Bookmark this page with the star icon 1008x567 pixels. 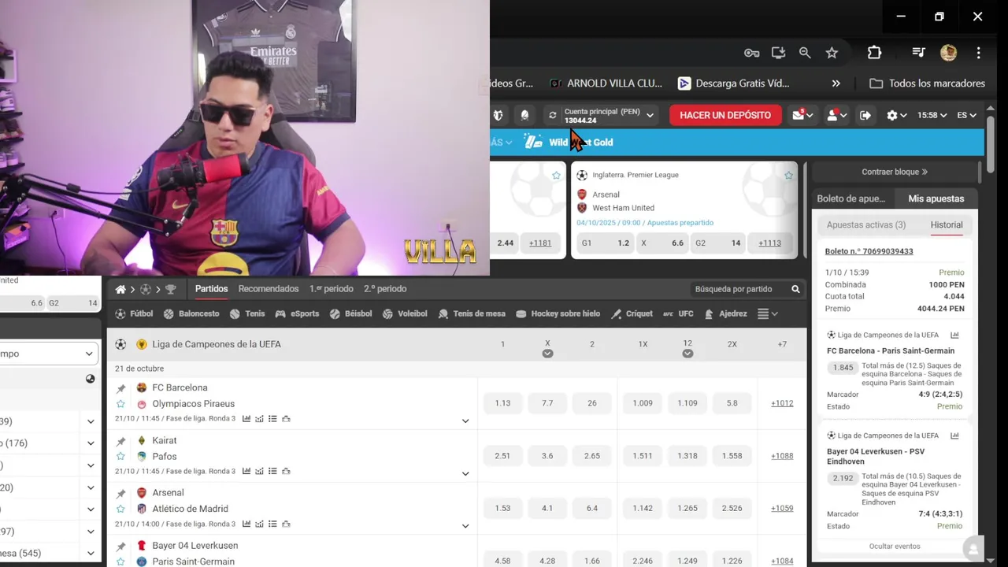click(x=832, y=53)
